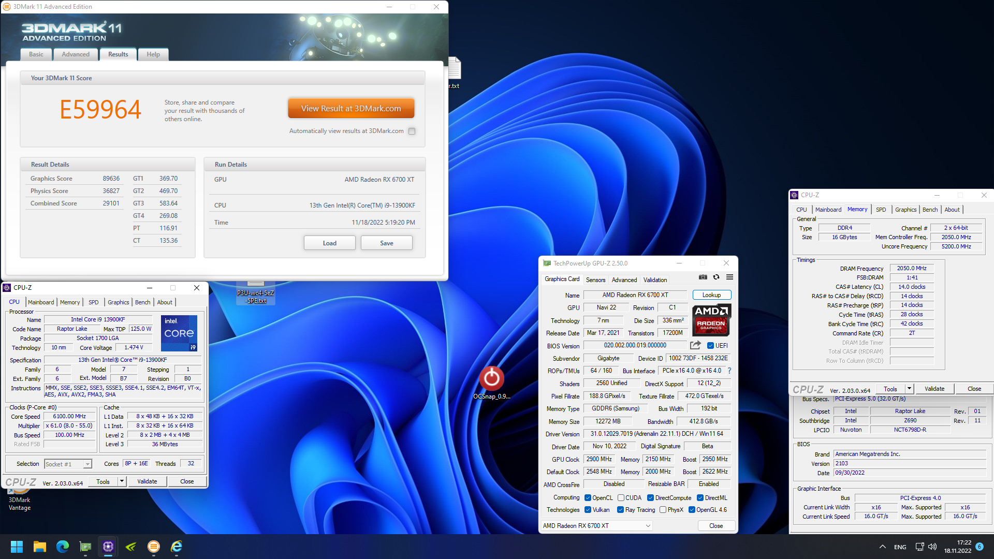Click the Load button in Run Details

pyautogui.click(x=330, y=243)
